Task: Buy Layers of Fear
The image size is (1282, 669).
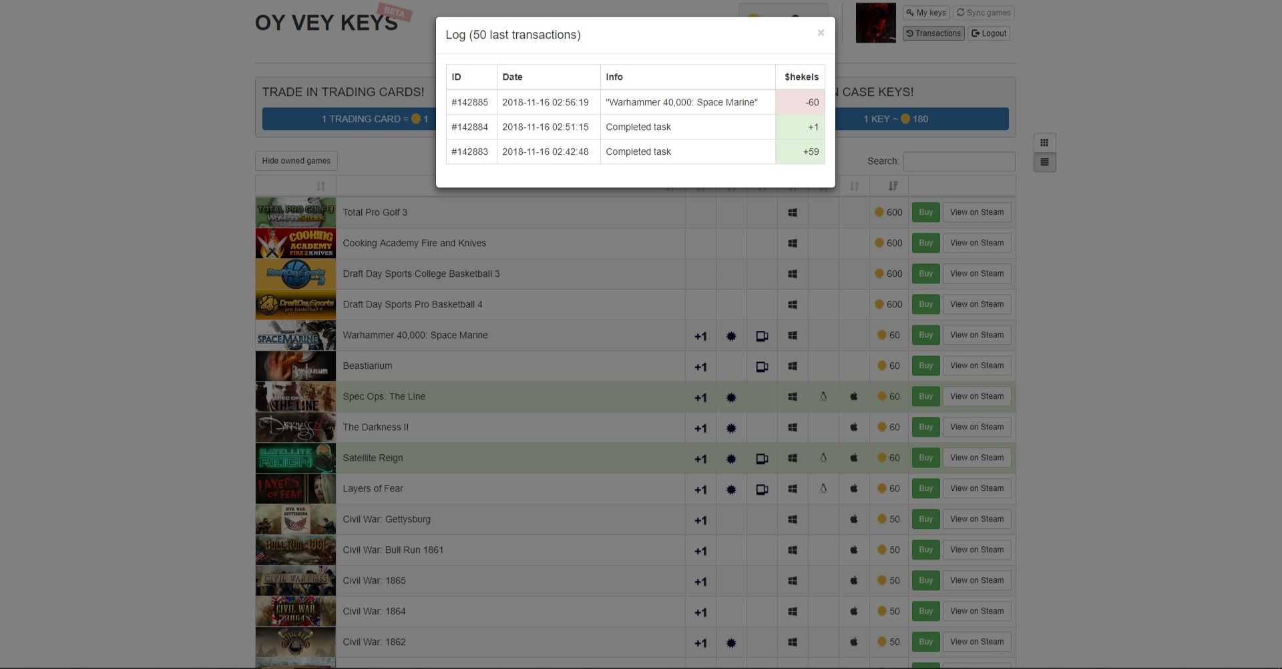Action: point(925,489)
